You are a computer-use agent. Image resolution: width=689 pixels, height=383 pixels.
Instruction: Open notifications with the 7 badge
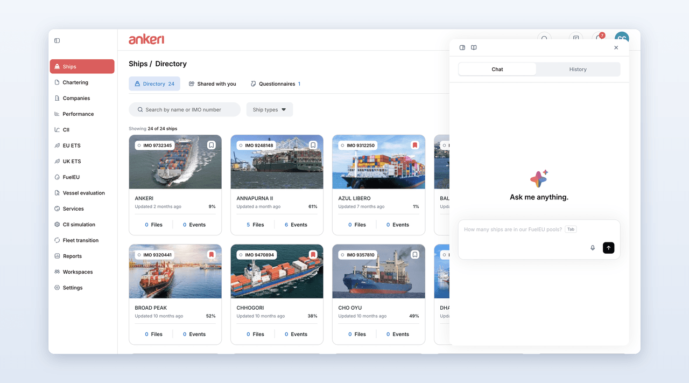click(599, 38)
